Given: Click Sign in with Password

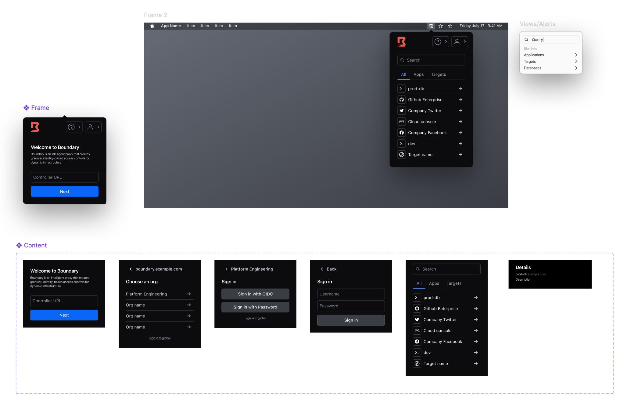Looking at the screenshot, I should click(255, 307).
